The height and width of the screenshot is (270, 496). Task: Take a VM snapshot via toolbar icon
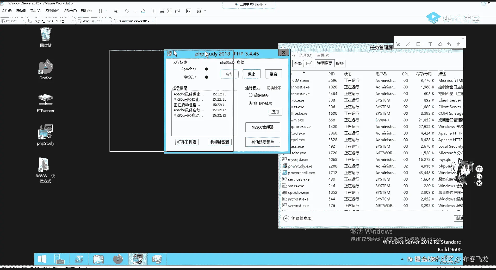pos(127,11)
